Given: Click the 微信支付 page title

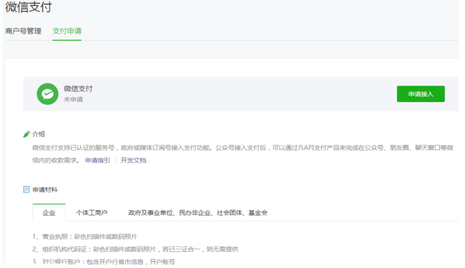Looking at the screenshot, I should pos(28,7).
